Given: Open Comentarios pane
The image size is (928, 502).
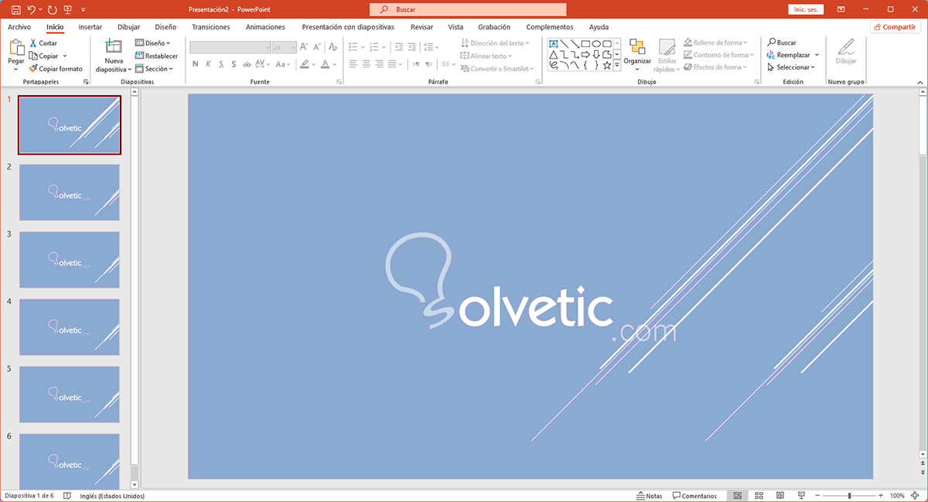Looking at the screenshot, I should (x=695, y=496).
